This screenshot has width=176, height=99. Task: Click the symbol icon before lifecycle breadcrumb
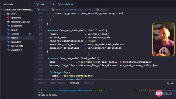98,10
